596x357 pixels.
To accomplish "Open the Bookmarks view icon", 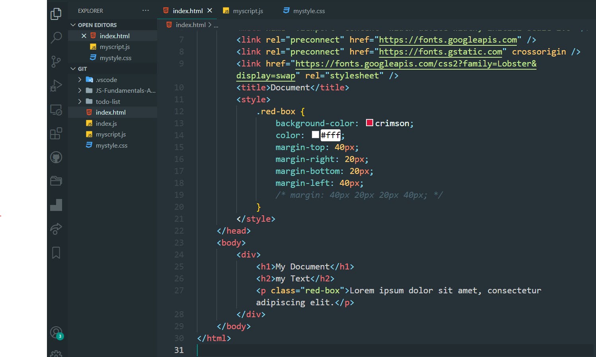I will pos(56,253).
